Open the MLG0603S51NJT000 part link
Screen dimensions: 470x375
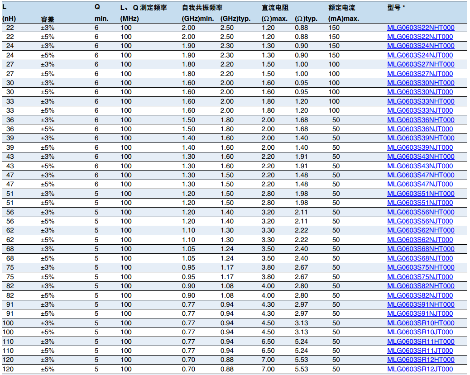[420, 203]
